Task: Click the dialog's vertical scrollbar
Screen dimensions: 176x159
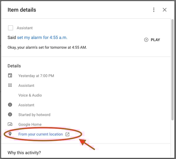Action: pyautogui.click(x=172, y=70)
